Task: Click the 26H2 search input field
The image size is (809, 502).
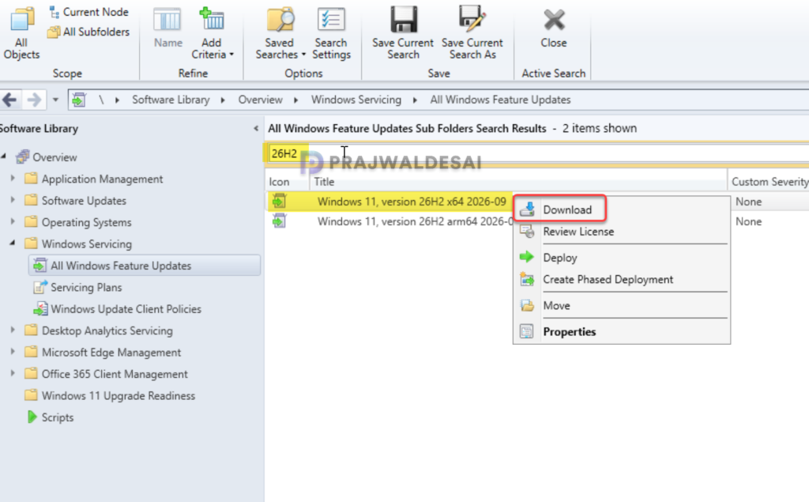Action: coord(536,153)
